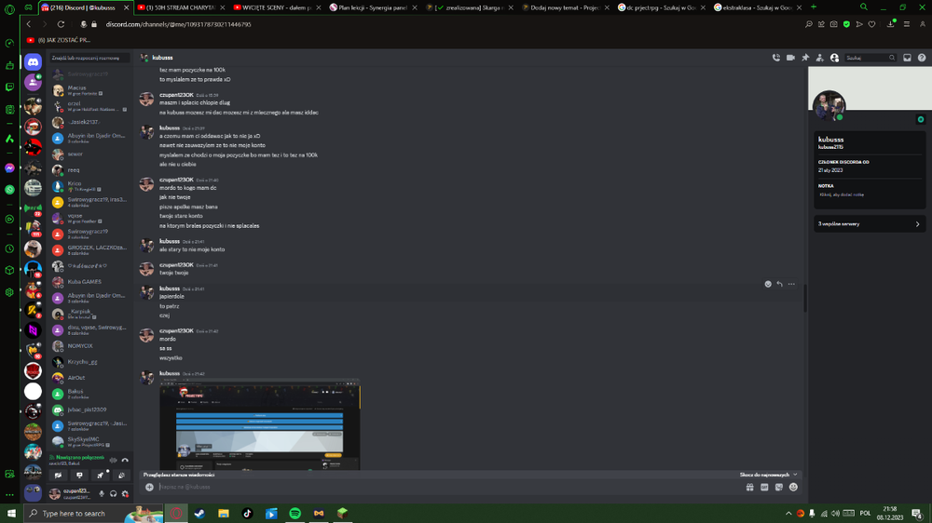The width and height of the screenshot is (932, 523).
Task: Open the GIF picker
Action: tap(764, 487)
